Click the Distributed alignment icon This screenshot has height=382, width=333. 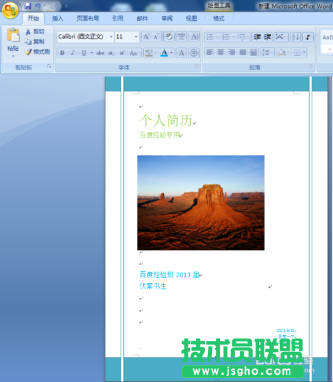tap(253, 52)
